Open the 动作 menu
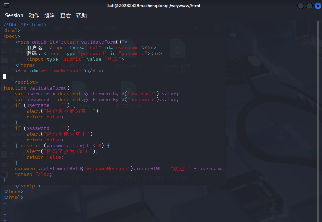This screenshot has height=222, width=322. [x=34, y=15]
